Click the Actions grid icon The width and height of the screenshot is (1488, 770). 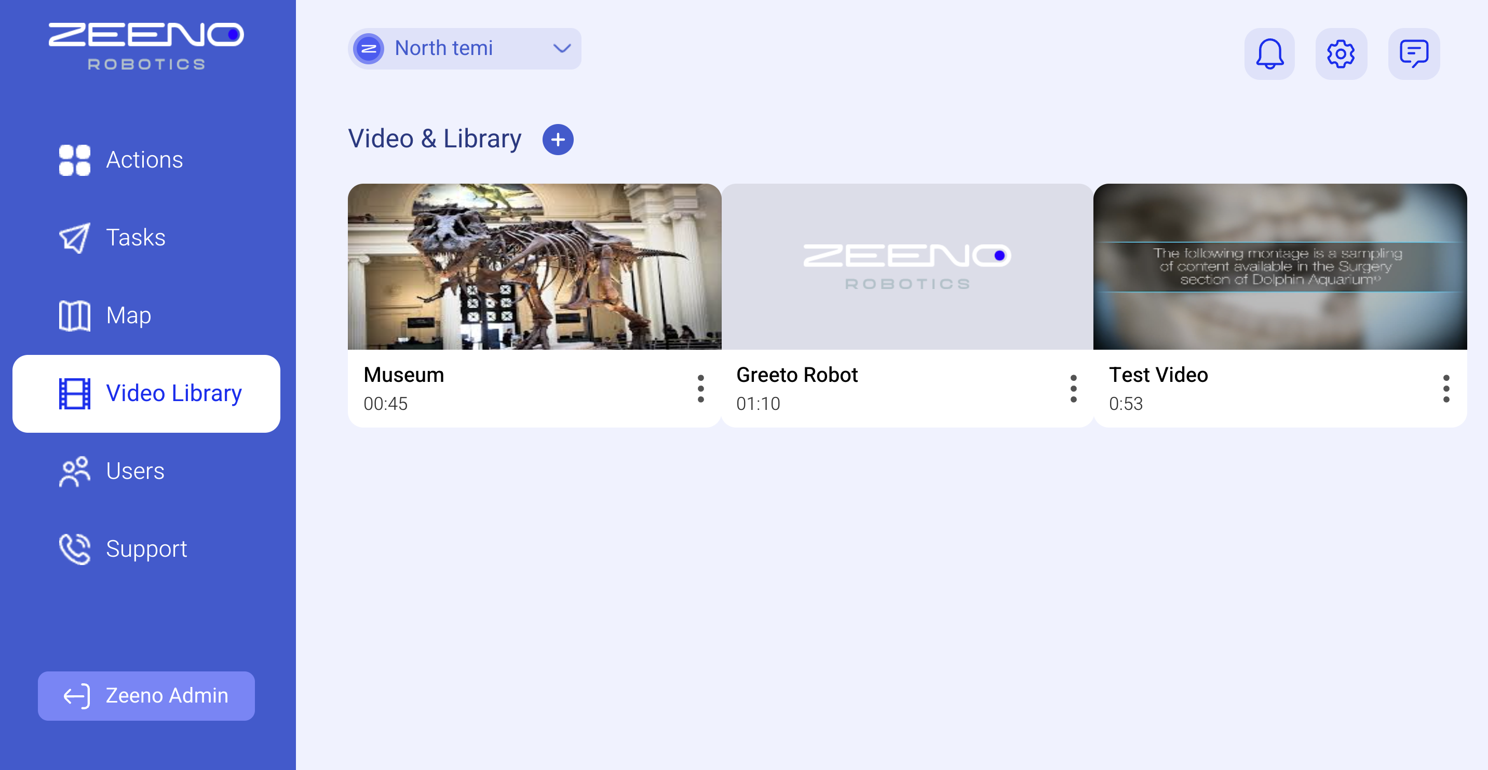coord(75,160)
